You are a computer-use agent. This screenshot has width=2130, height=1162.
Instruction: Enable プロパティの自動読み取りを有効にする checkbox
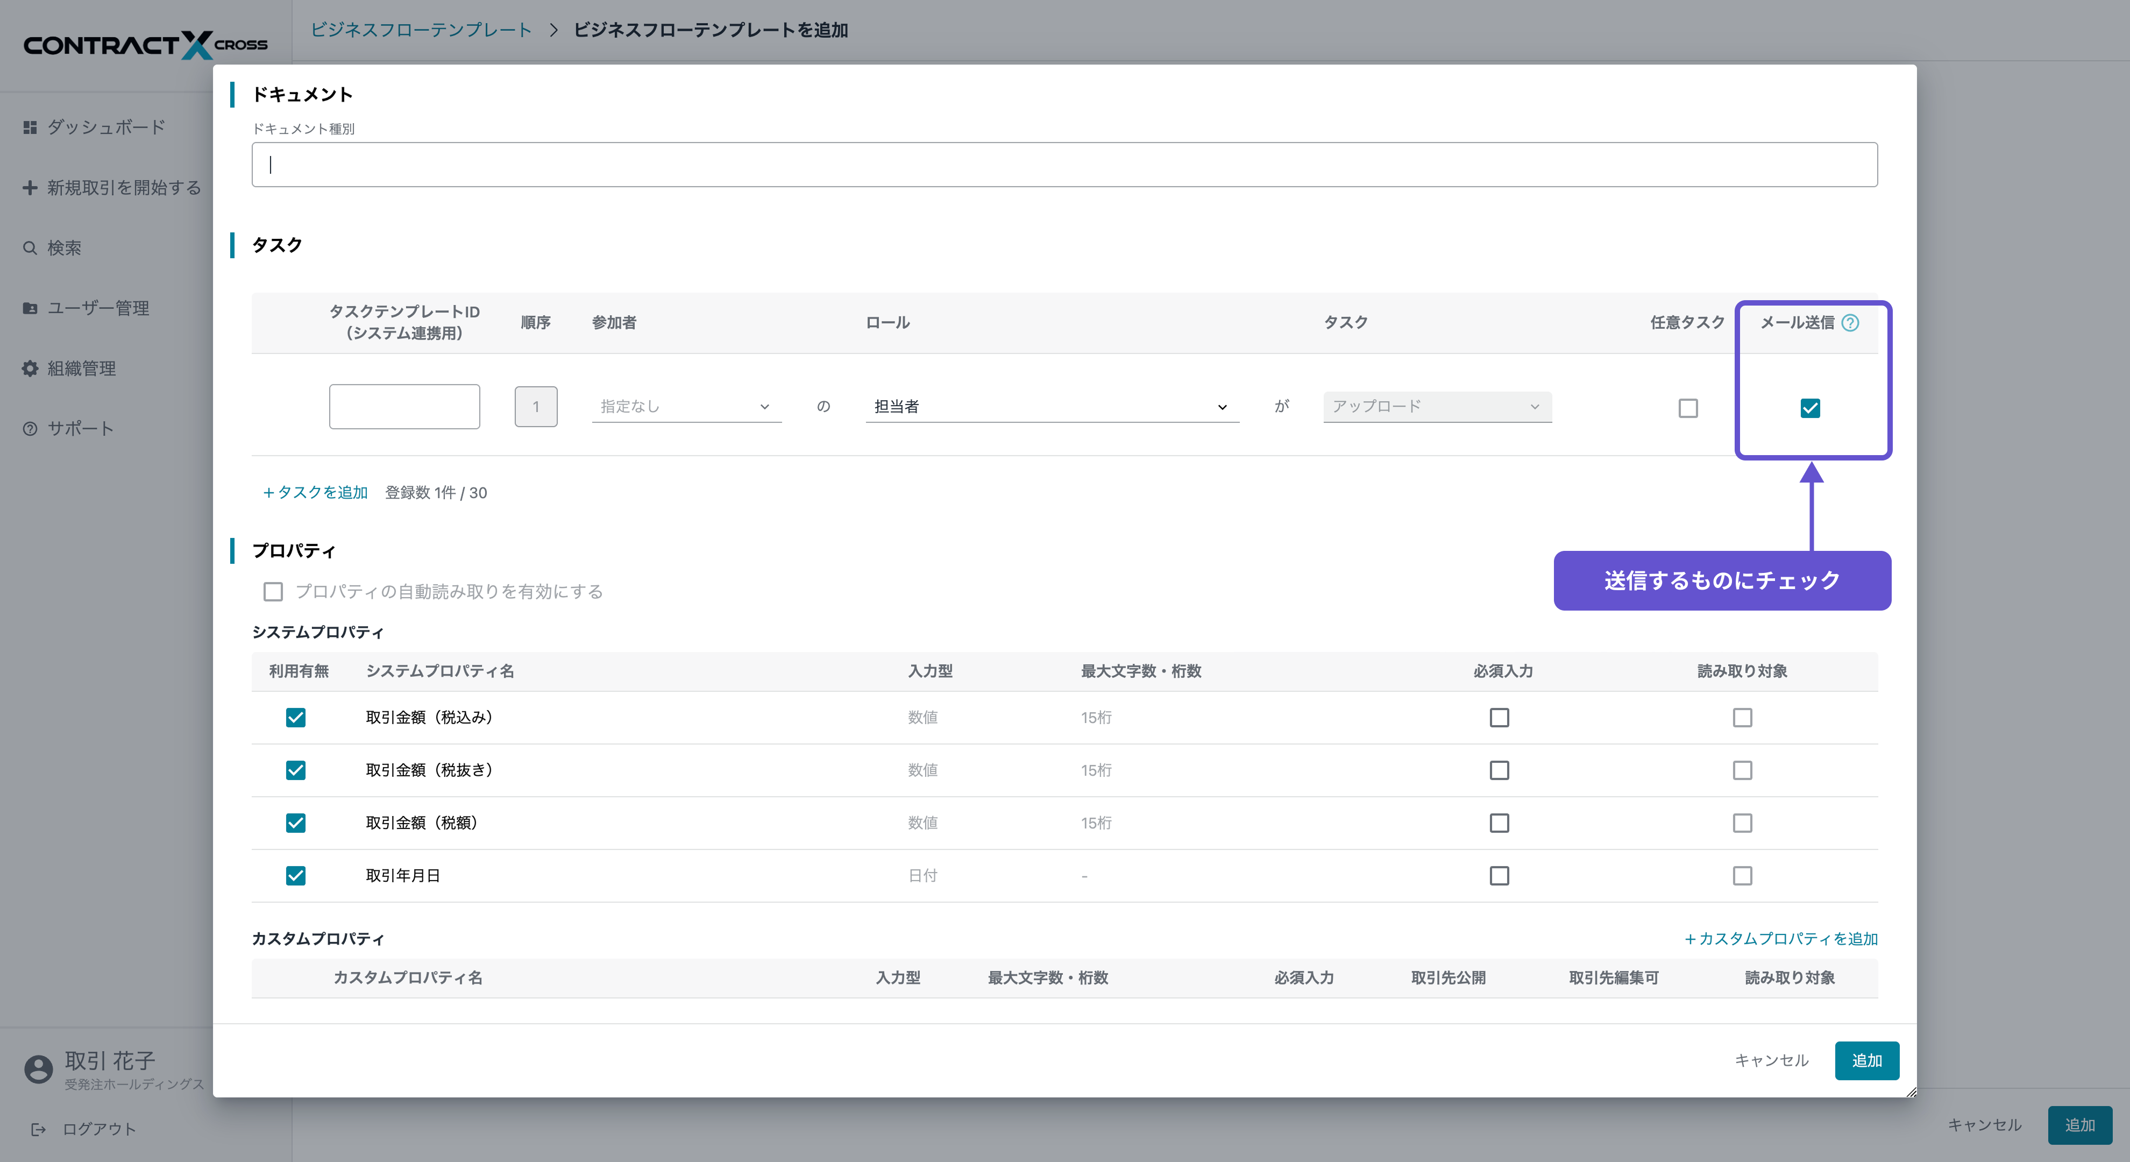click(x=273, y=592)
